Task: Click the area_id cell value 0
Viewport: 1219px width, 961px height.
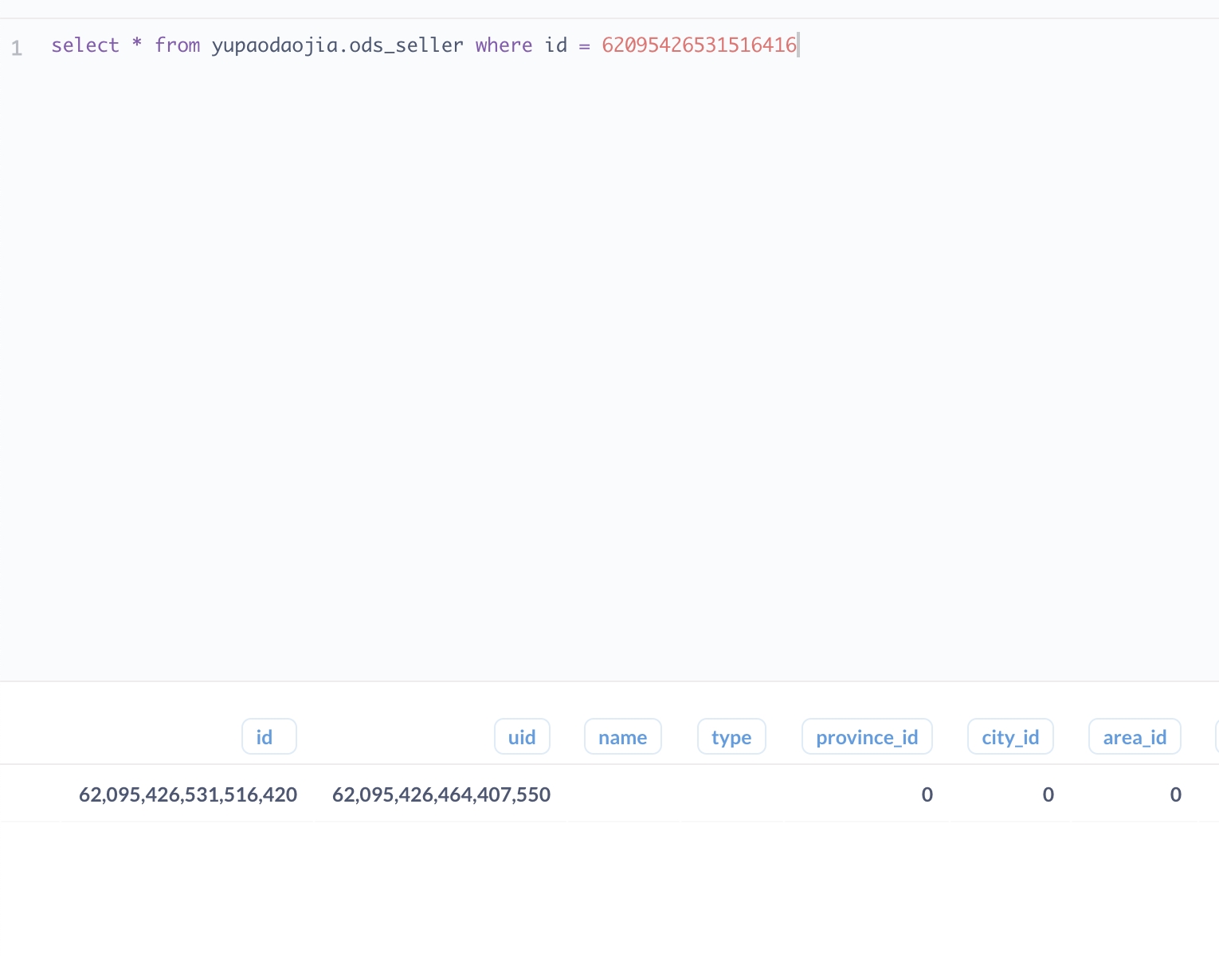Action: [x=1175, y=794]
